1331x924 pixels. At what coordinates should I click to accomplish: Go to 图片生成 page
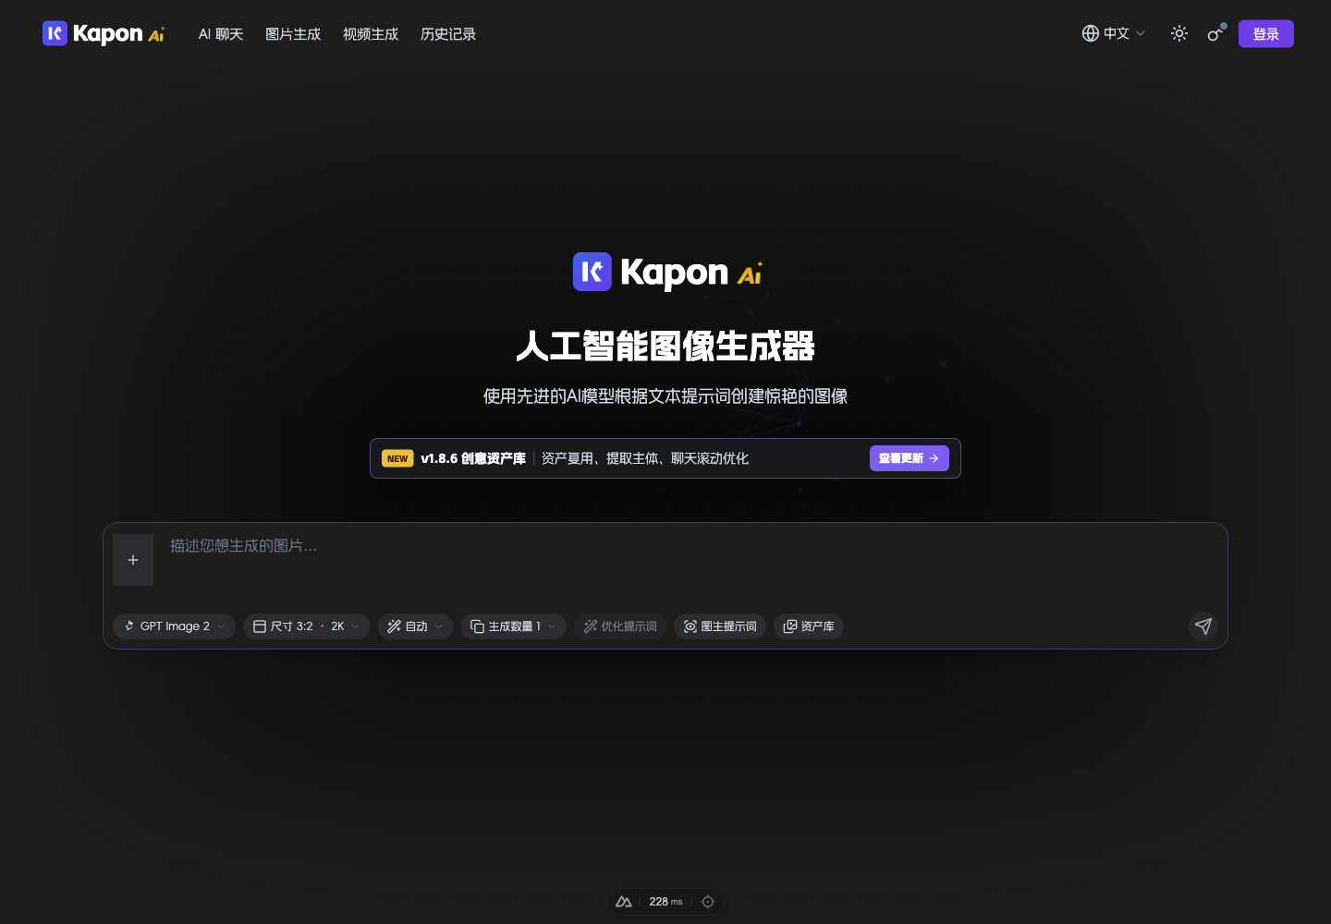coord(293,34)
